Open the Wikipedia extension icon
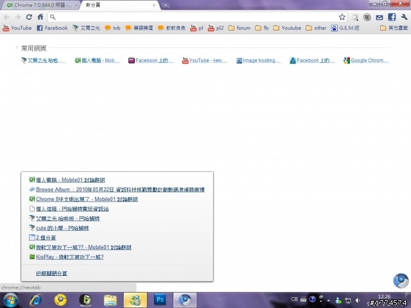The width and height of the screenshot is (411, 308). [367, 17]
